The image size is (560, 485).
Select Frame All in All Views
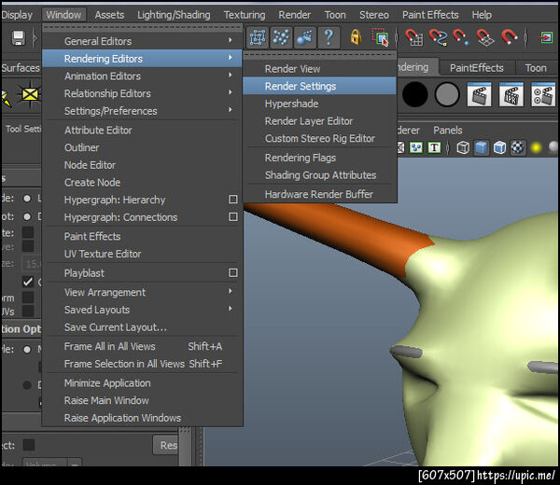(x=142, y=346)
